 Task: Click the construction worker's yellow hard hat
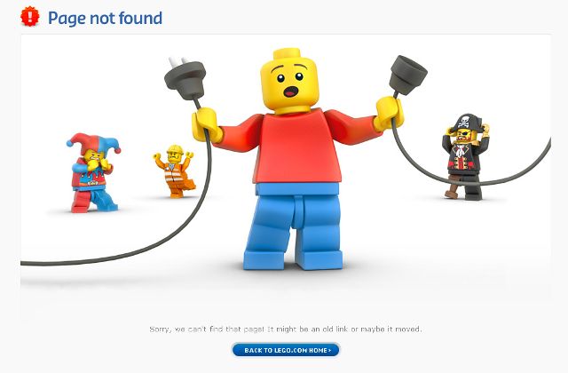pyautogui.click(x=176, y=149)
